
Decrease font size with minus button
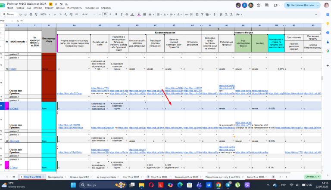pyautogui.click(x=100, y=14)
